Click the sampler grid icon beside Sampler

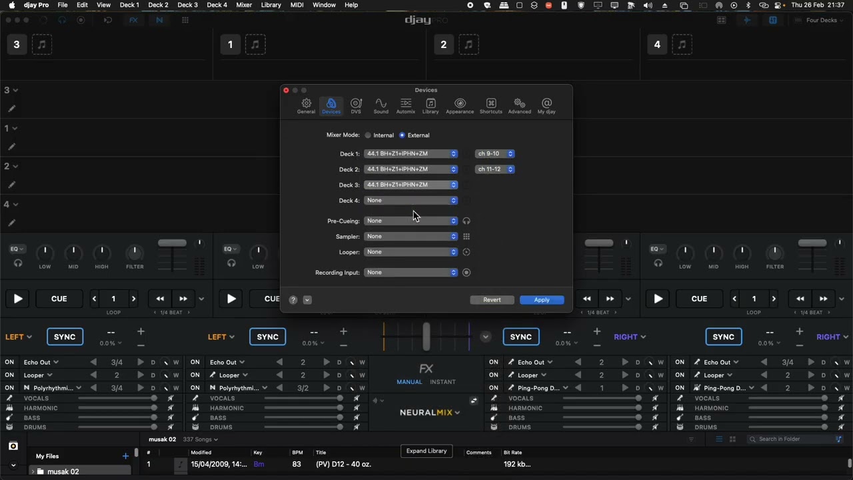[x=466, y=237]
